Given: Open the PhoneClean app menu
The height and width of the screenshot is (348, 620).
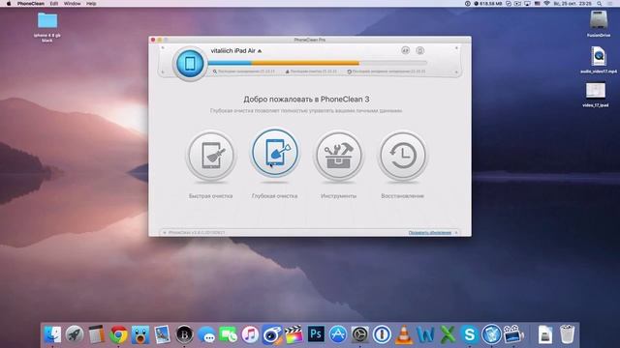Looking at the screenshot, I should click(31, 4).
